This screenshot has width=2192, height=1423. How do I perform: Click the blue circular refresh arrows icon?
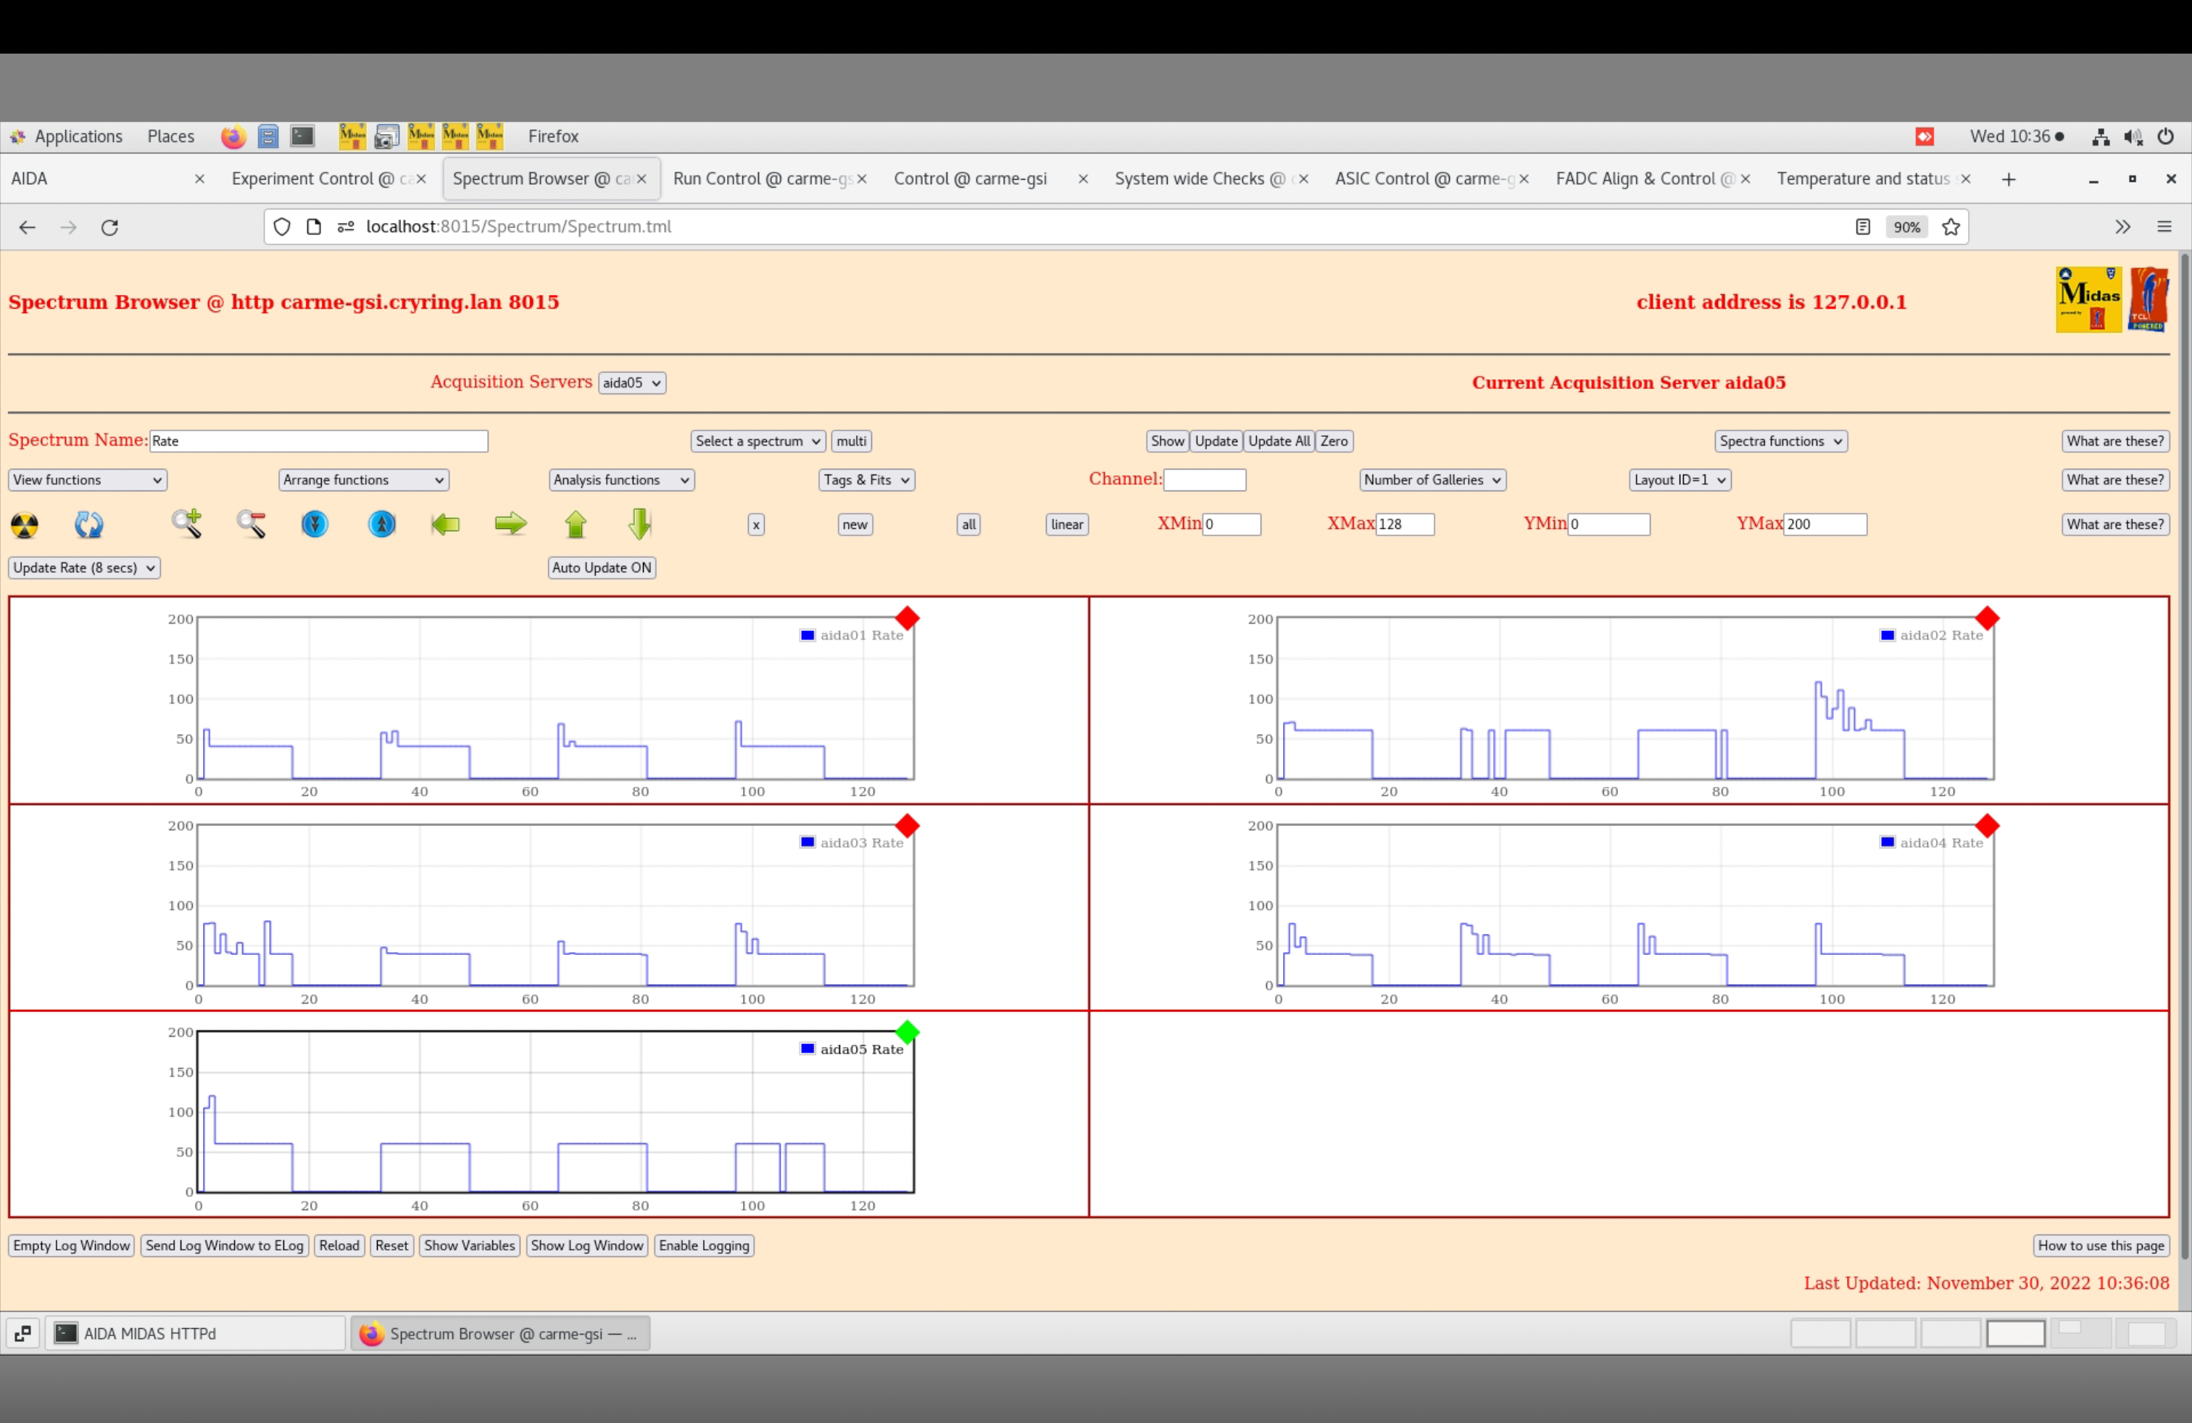[x=88, y=525]
